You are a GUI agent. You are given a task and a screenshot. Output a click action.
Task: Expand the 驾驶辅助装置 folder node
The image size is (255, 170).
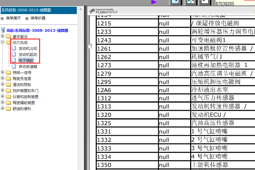pyautogui.click(x=2, y=102)
